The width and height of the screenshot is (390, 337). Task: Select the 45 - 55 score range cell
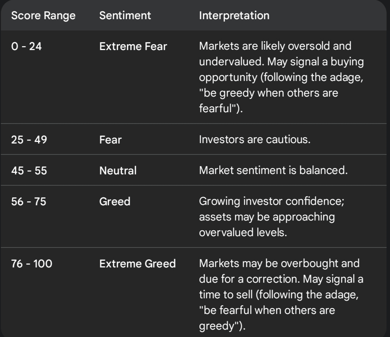(29, 170)
